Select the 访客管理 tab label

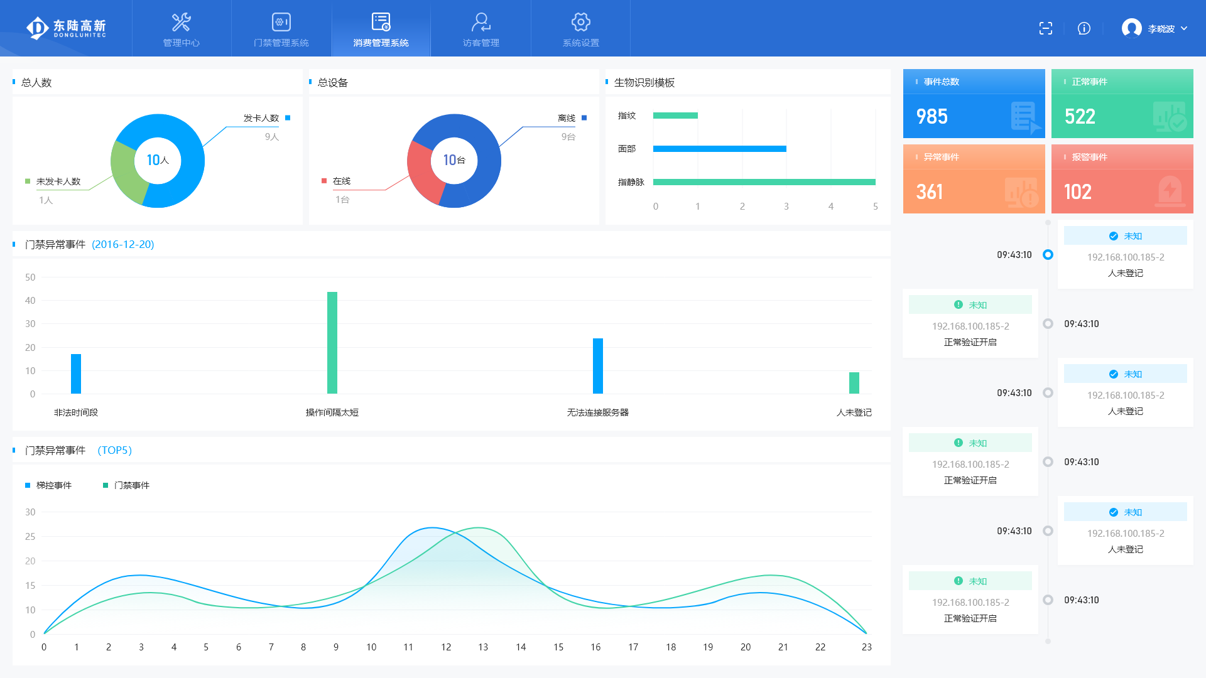[x=481, y=43]
